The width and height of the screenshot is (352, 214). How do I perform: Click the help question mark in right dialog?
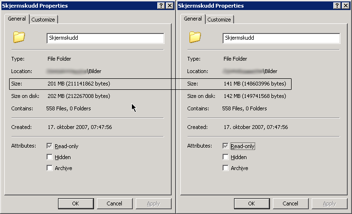pyautogui.click(x=337, y=6)
